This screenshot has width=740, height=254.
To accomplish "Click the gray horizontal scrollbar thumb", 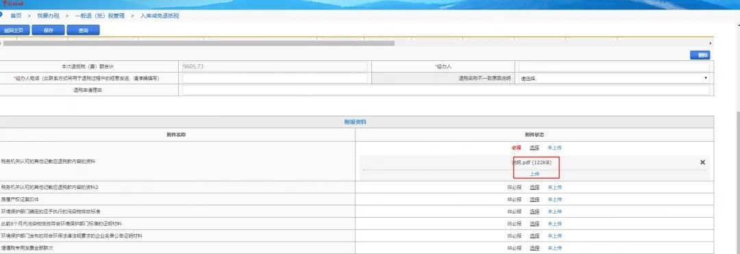I will (x=199, y=43).
